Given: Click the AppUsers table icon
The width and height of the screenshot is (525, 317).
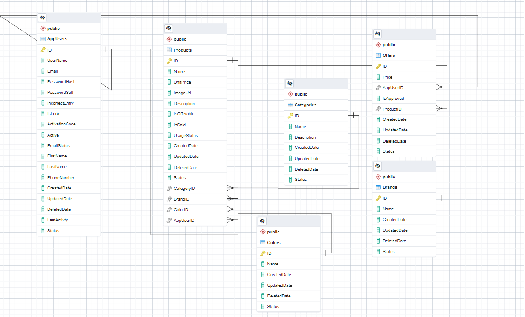Looking at the screenshot, I should 43,39.
